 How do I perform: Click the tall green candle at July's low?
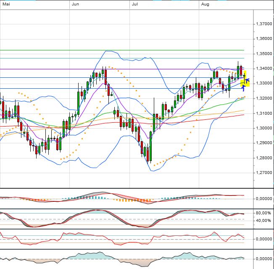coord(150,154)
